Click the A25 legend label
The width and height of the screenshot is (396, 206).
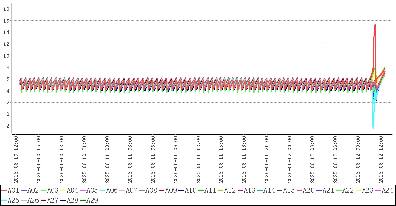click(13, 200)
